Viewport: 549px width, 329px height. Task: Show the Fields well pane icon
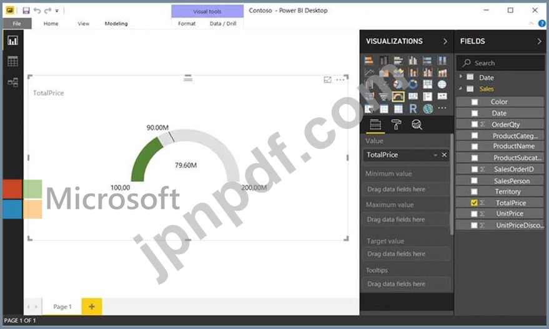[375, 125]
